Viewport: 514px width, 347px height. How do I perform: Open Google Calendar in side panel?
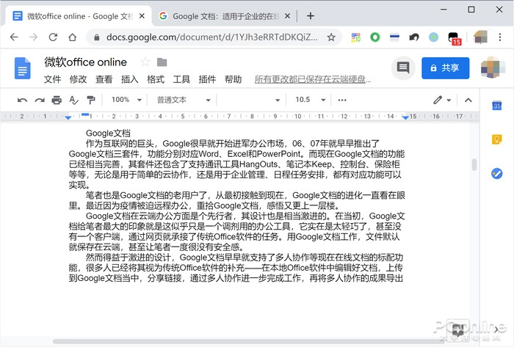coord(496,106)
